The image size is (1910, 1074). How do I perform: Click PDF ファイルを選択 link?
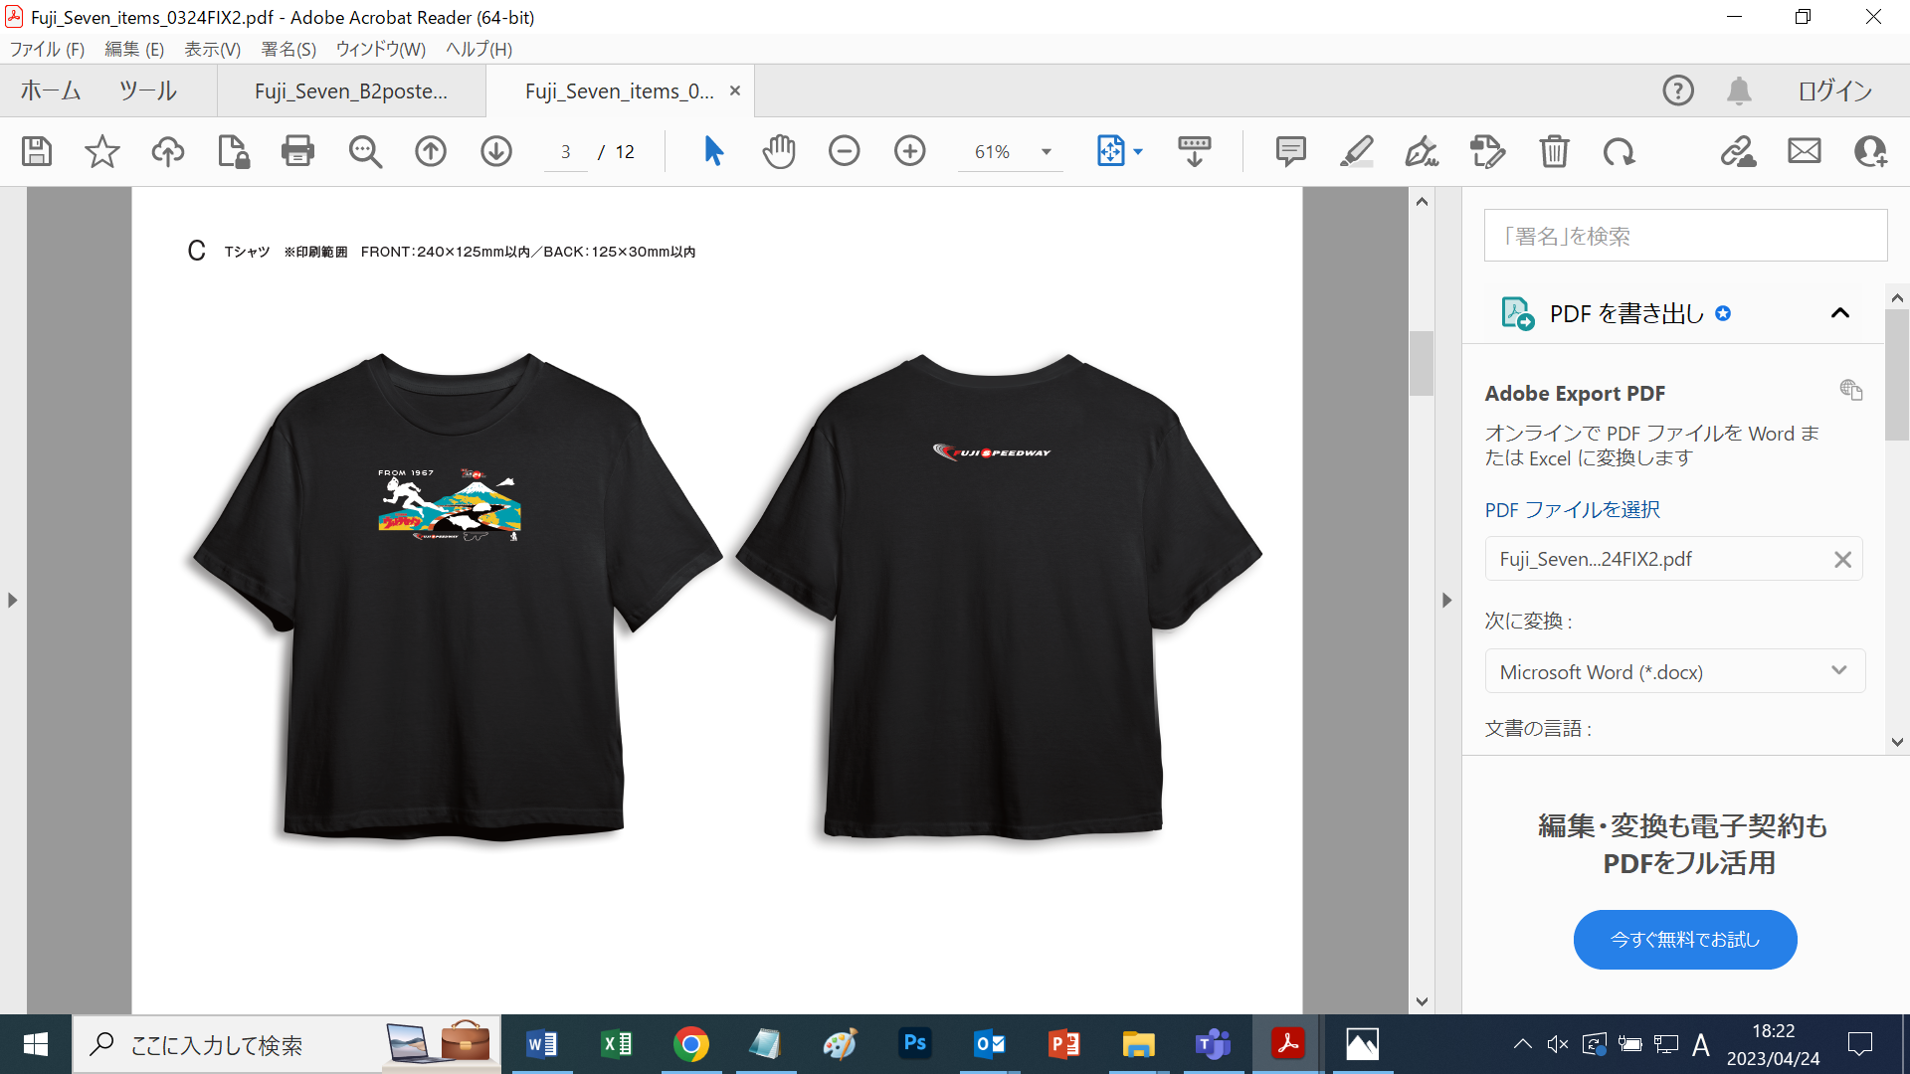pos(1572,509)
